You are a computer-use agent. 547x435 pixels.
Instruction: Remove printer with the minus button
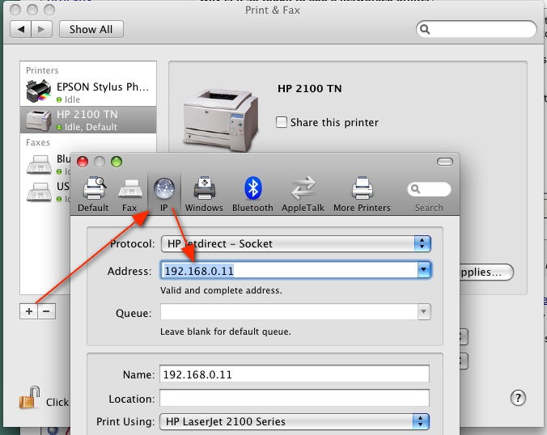click(x=47, y=311)
